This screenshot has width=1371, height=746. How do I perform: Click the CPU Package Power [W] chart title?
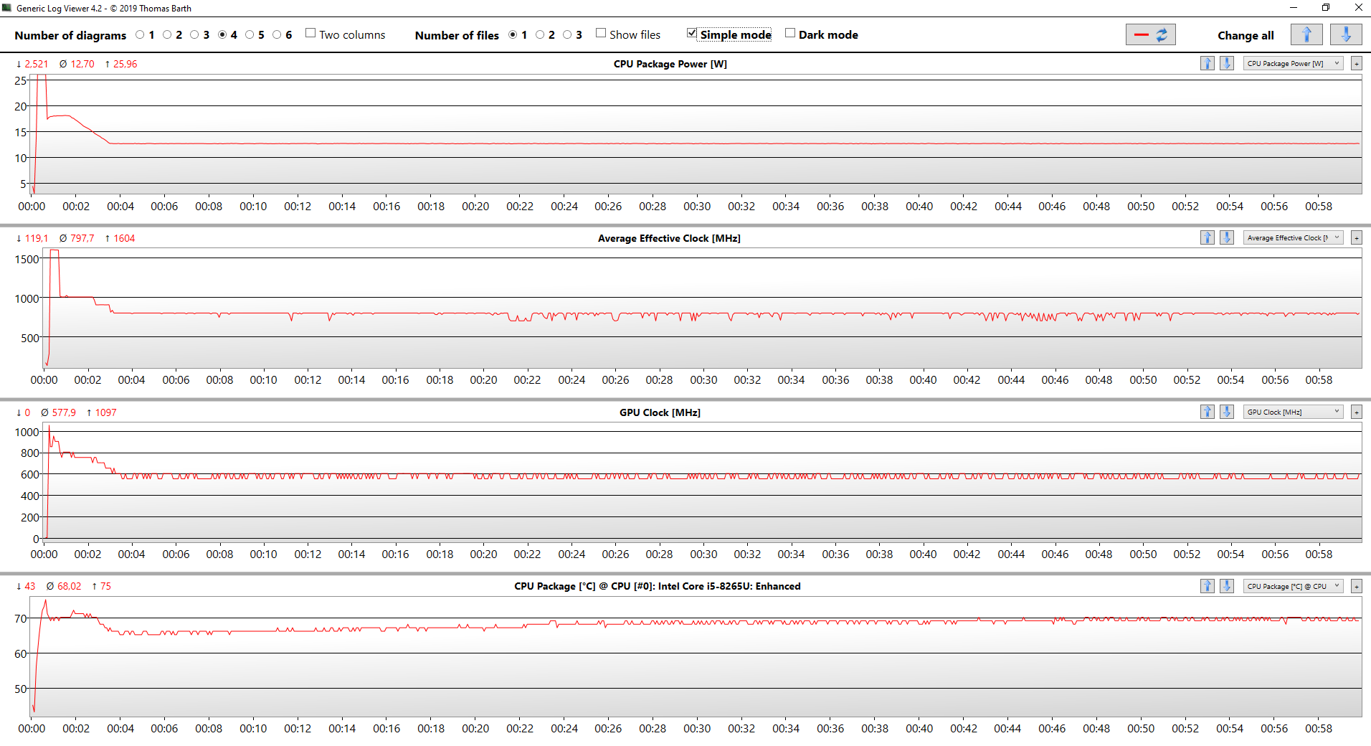tap(670, 64)
